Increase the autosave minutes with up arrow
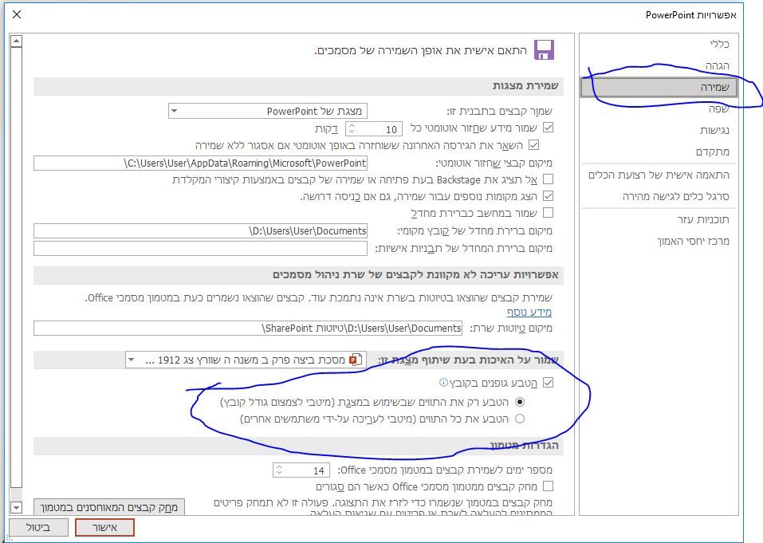The image size is (763, 543). click(352, 125)
